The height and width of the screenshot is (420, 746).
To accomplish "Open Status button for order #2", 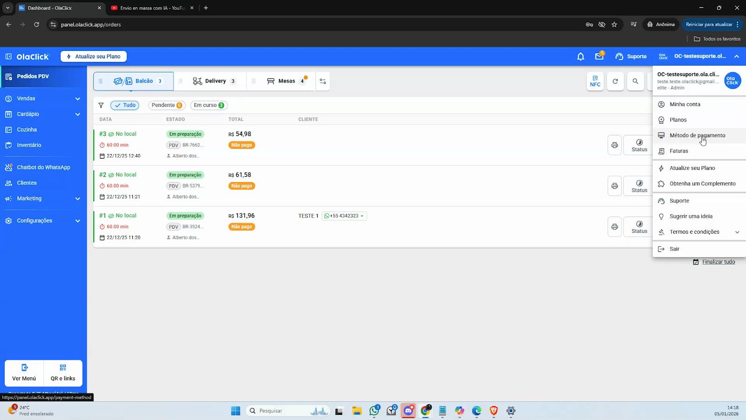I will (x=639, y=186).
